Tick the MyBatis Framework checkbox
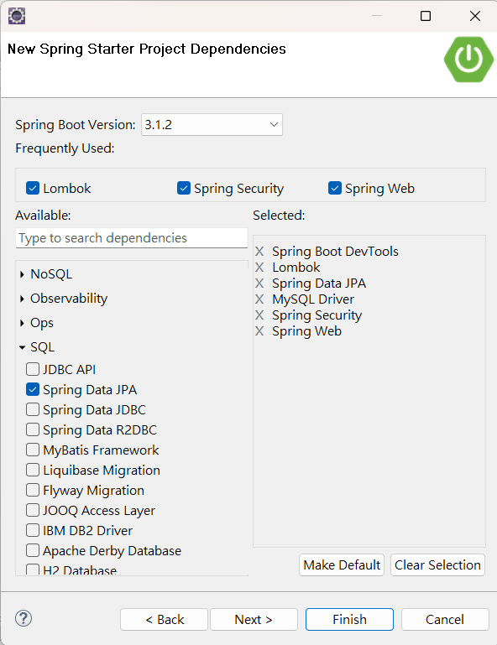 coord(33,450)
